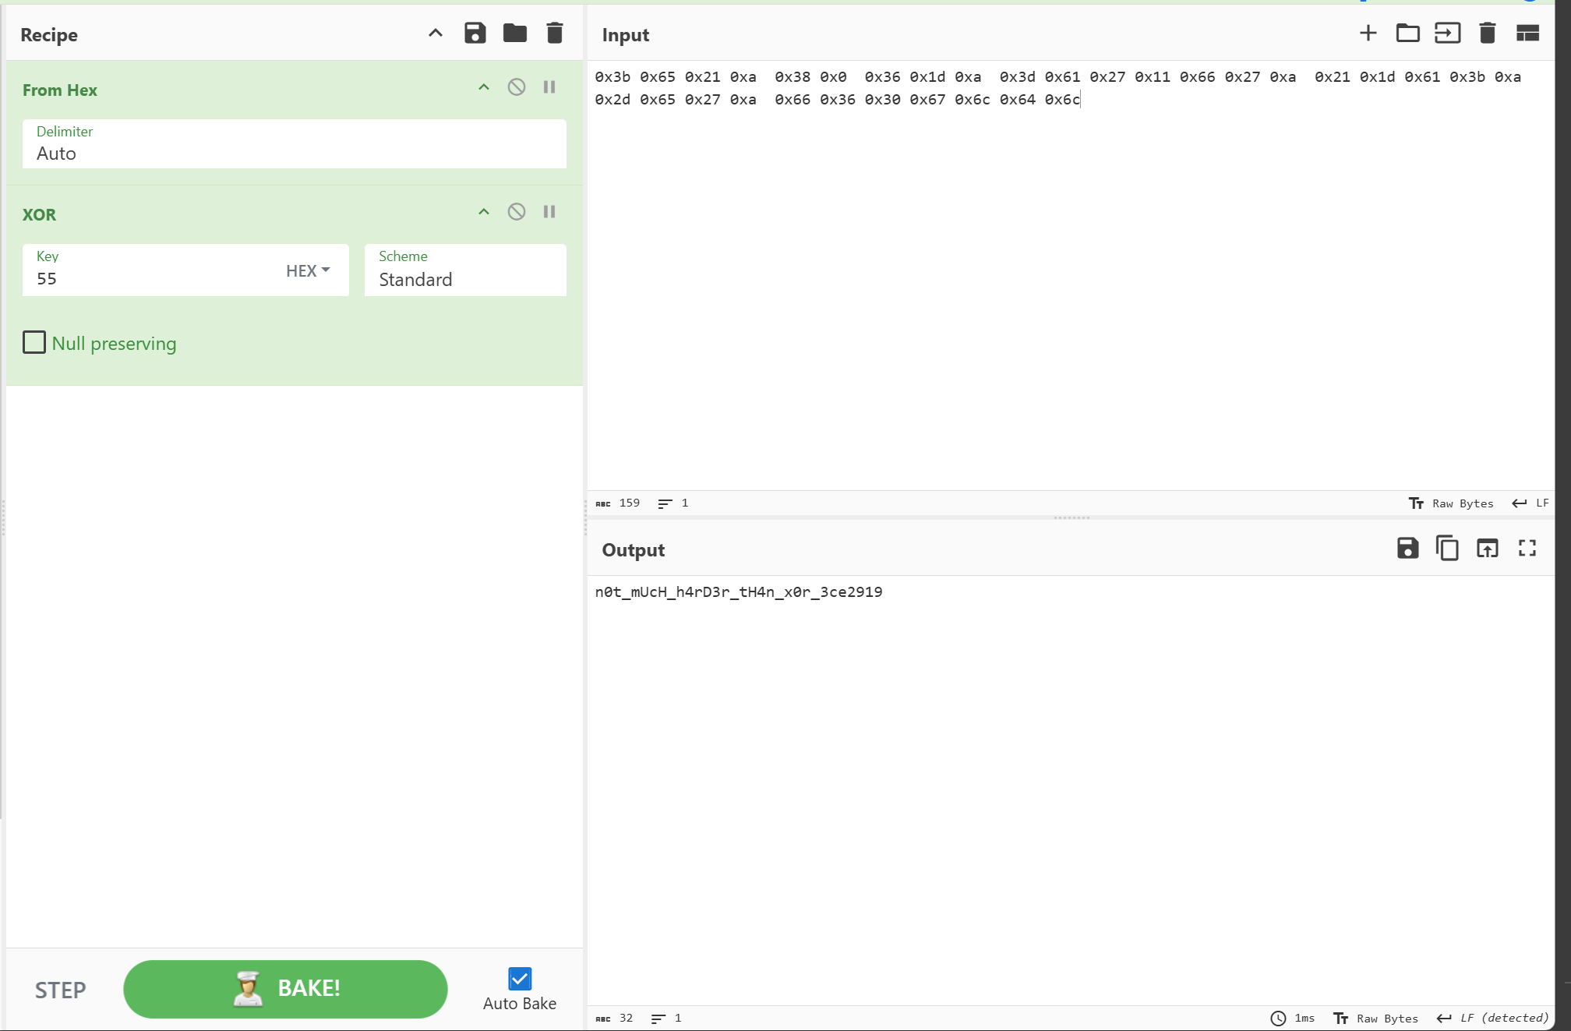Screen dimensions: 1571x1031
Task: Set breakpoint on XOR operation
Action: tap(549, 212)
